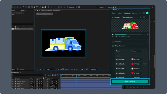This screenshot has height=94, width=167.
Task: Click RESET beside the #FF3636 color
Action: 145,64
